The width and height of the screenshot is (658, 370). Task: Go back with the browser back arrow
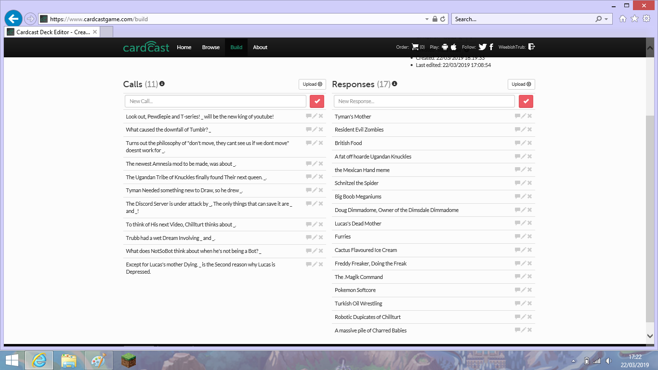click(13, 19)
